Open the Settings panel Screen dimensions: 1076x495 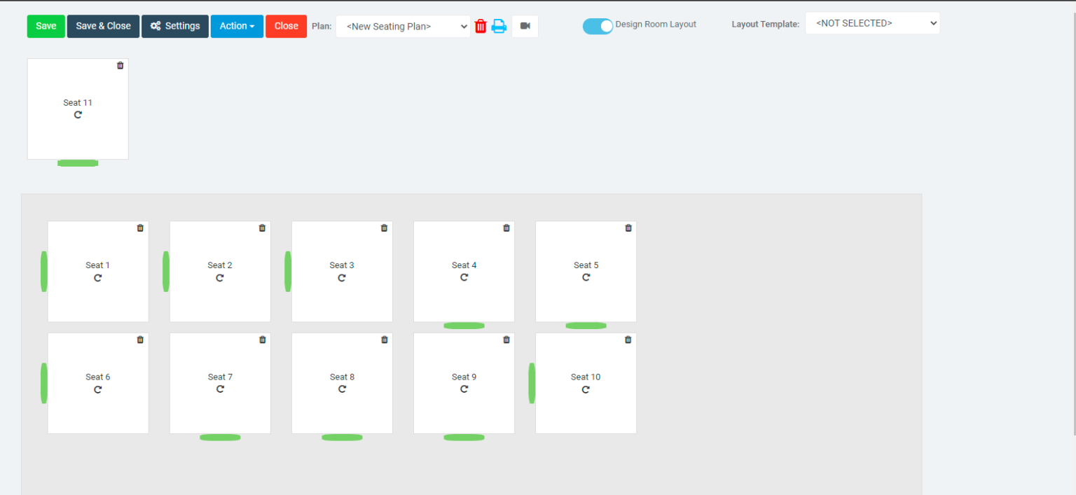click(174, 26)
